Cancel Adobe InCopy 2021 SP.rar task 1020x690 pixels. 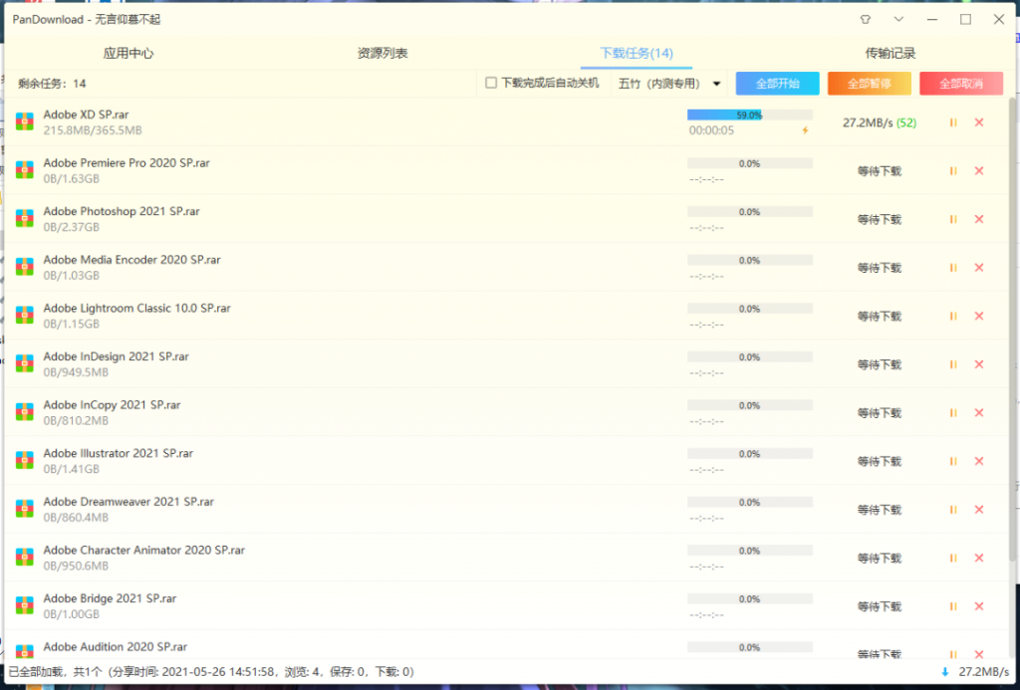pyautogui.click(x=978, y=412)
